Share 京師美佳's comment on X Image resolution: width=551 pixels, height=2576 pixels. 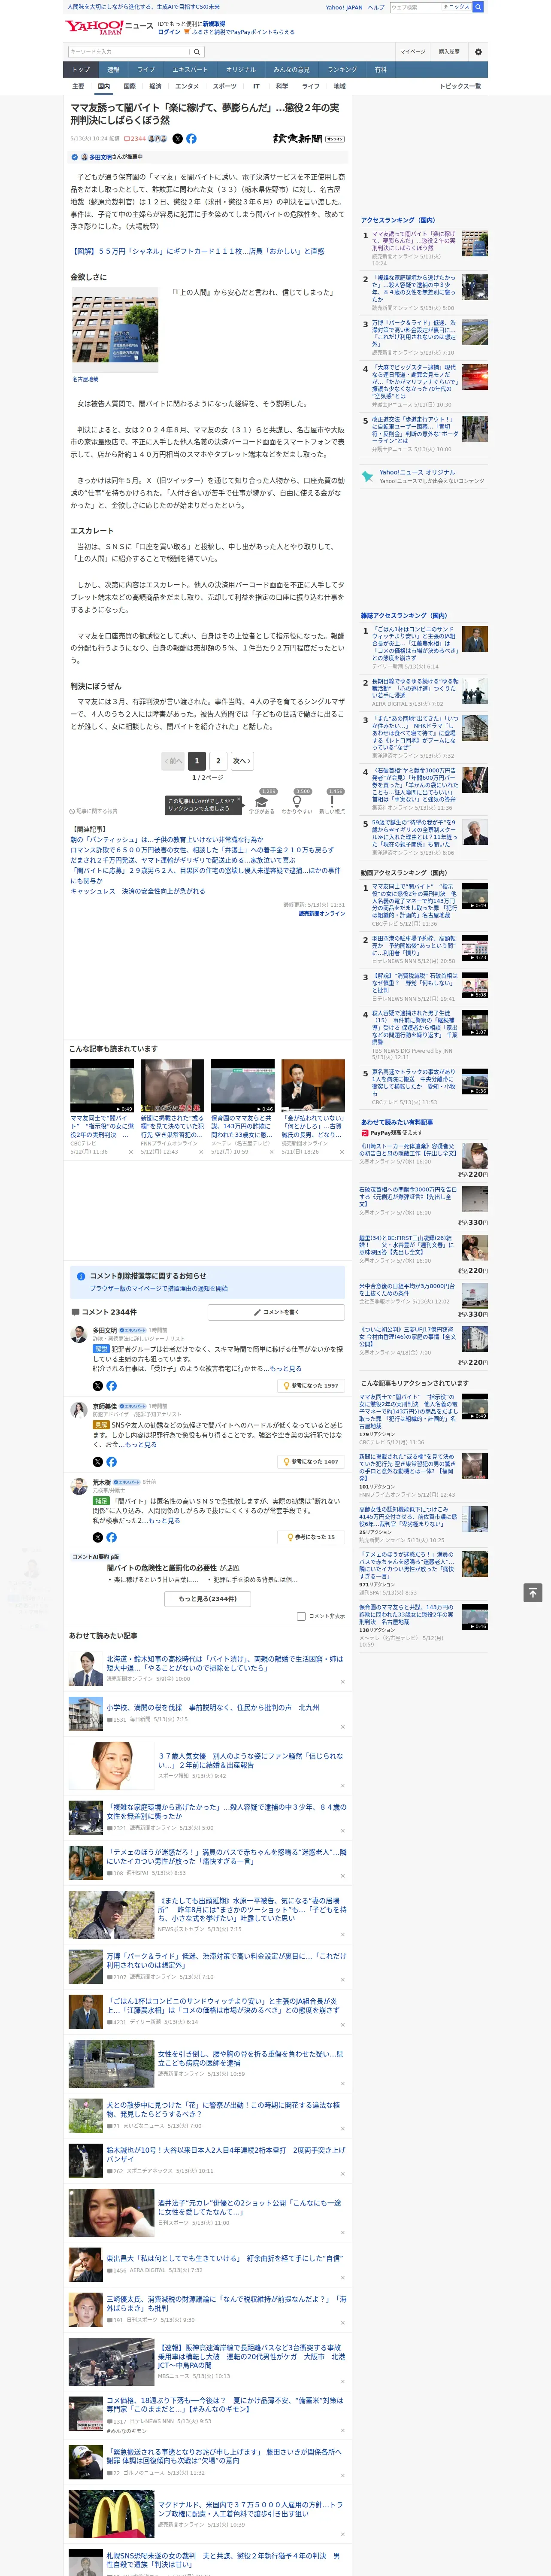point(98,1462)
